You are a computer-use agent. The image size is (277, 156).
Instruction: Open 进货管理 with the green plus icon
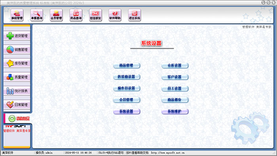17,36
